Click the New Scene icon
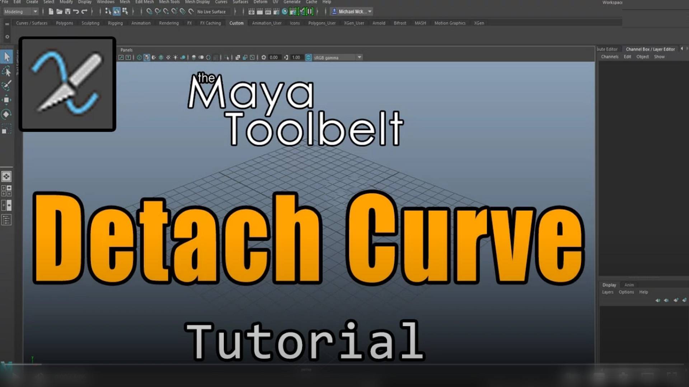 tap(51, 11)
